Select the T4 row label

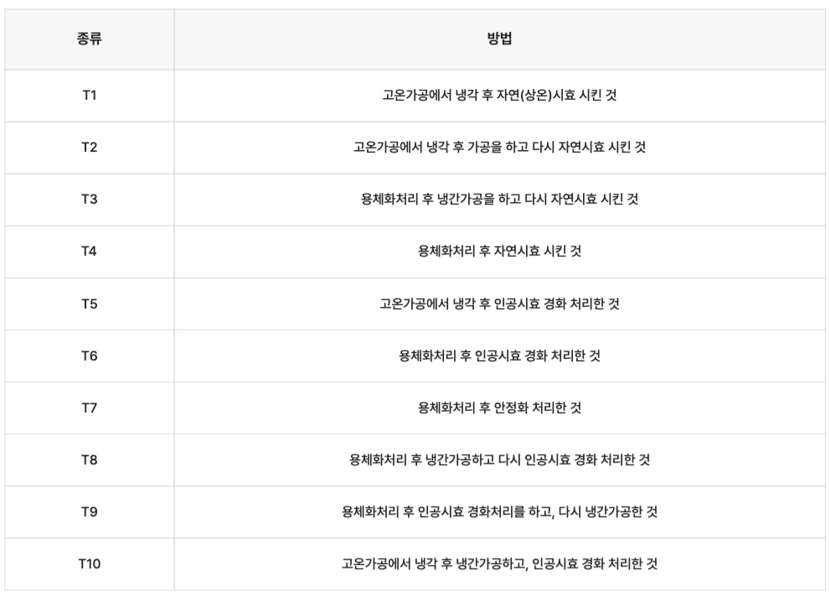[89, 251]
